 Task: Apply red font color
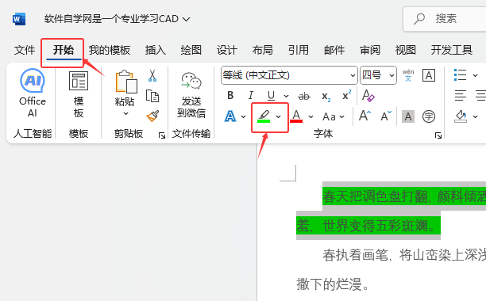296,116
